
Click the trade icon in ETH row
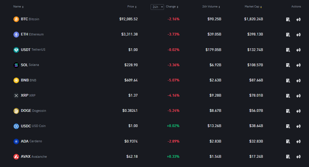pos(298,35)
